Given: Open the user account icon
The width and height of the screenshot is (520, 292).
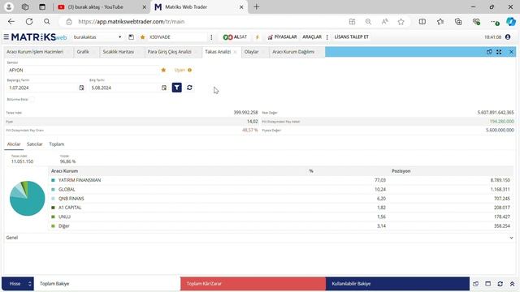Looking at the screenshot, I should tap(508, 36).
